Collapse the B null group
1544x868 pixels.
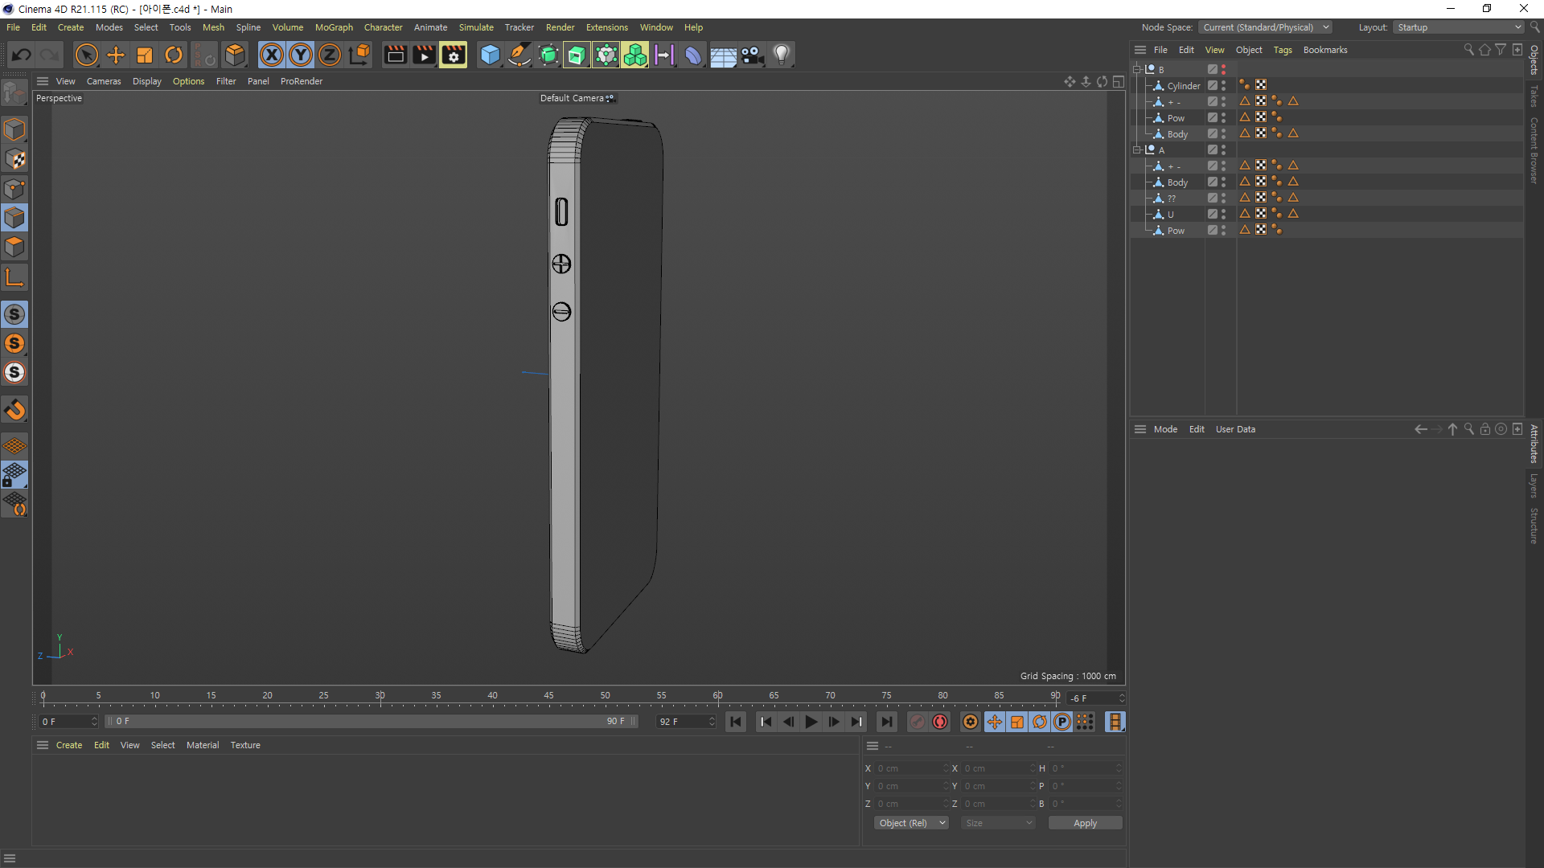(x=1137, y=69)
